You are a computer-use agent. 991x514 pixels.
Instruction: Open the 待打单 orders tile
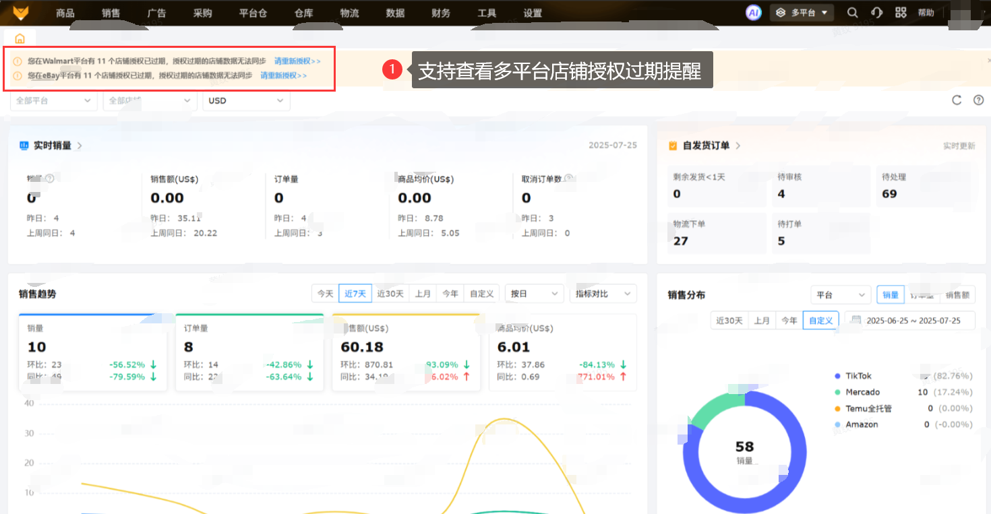coord(822,233)
